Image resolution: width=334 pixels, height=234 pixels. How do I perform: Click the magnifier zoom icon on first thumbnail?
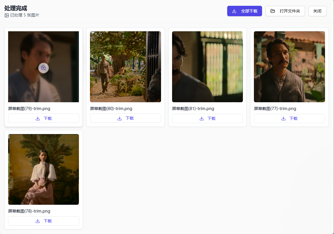coord(44,68)
